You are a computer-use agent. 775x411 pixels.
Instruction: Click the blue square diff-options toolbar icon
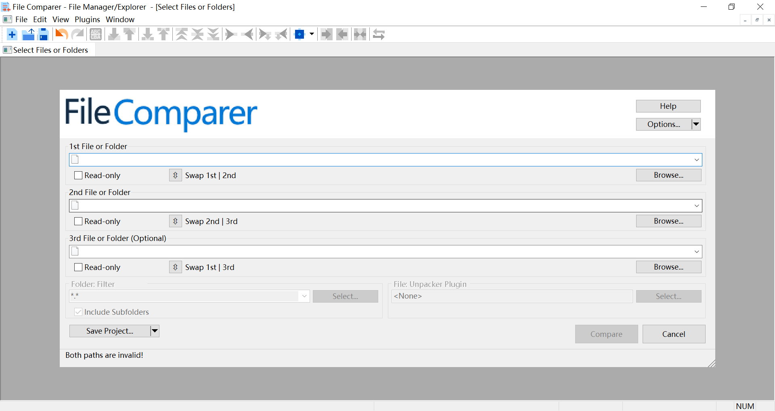point(300,35)
